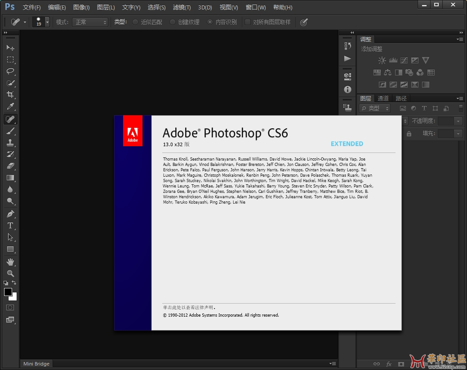Select the Eraser tool
Image resolution: width=467 pixels, height=370 pixels.
10,166
